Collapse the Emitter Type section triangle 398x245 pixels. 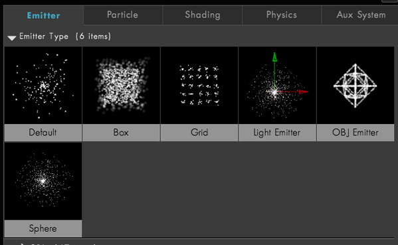12,38
